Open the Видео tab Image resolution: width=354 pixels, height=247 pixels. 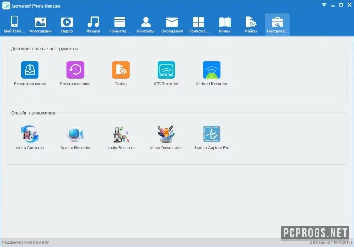pyautogui.click(x=67, y=25)
